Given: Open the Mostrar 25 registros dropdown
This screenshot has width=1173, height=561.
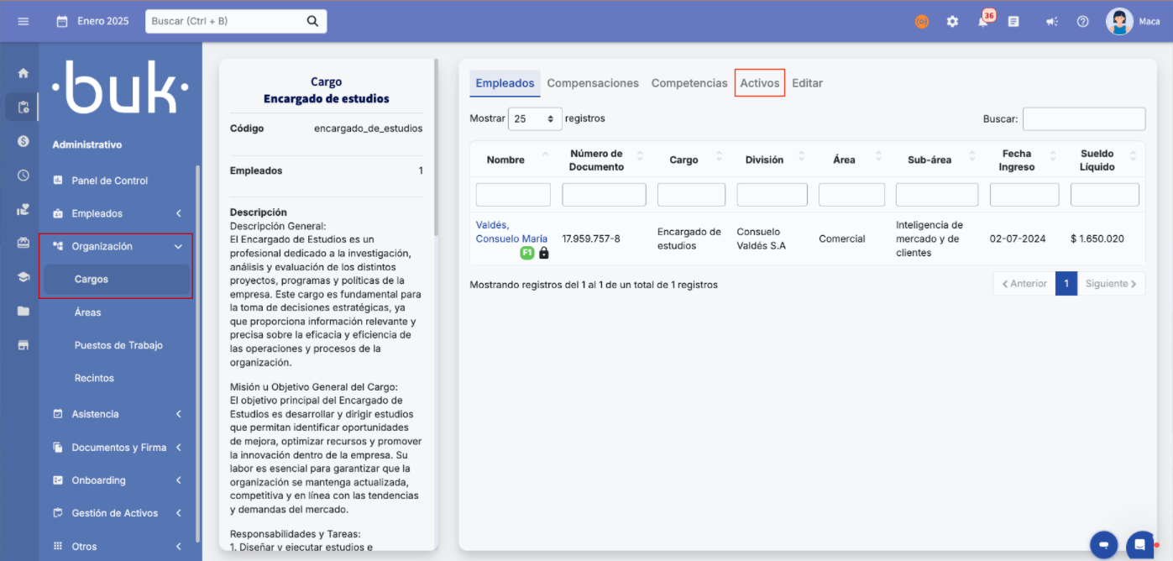Looking at the screenshot, I should point(535,119).
